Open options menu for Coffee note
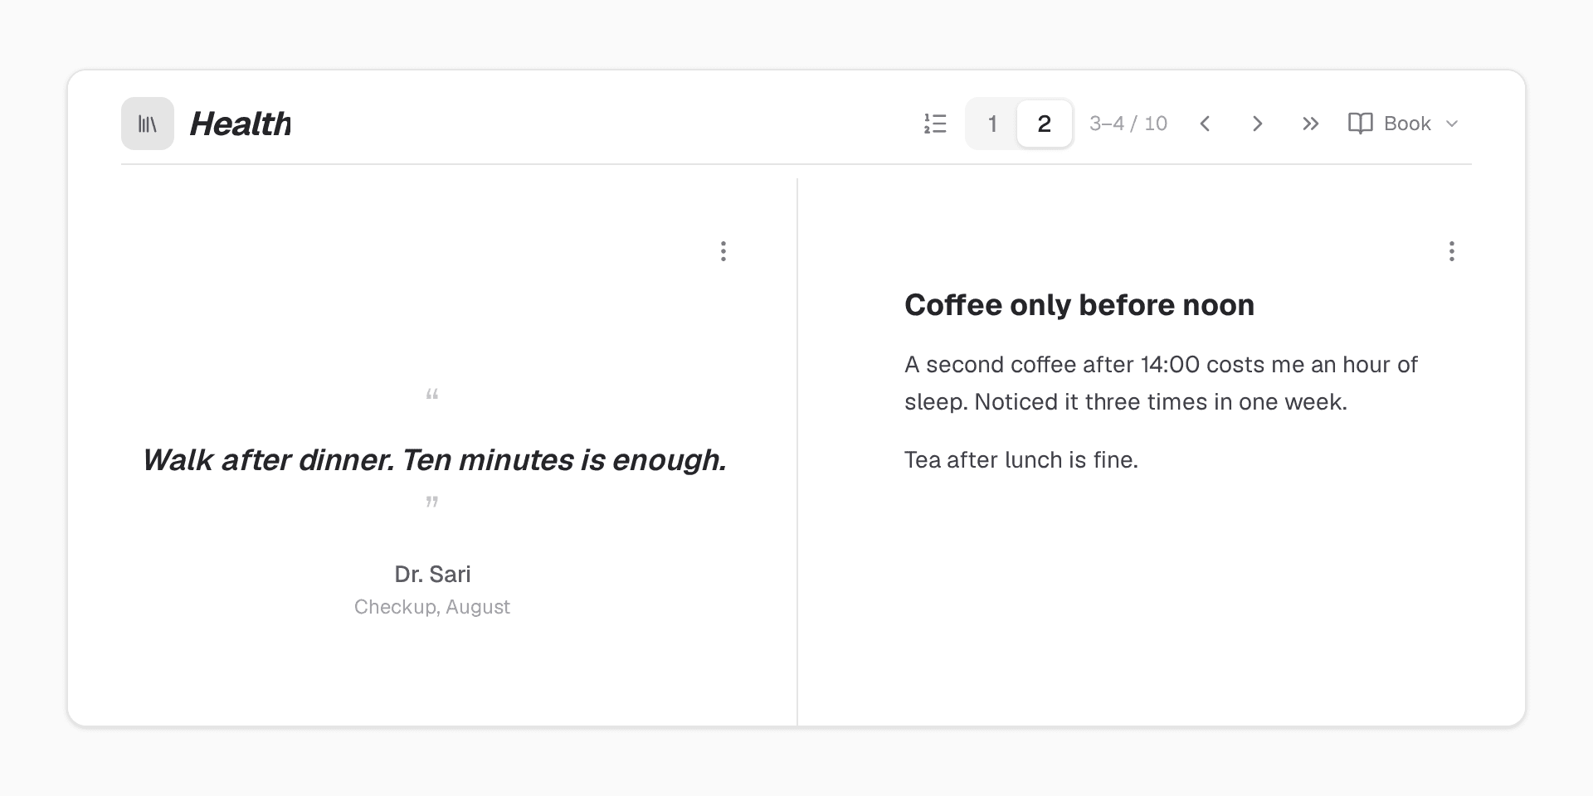This screenshot has height=796, width=1593. click(1452, 251)
